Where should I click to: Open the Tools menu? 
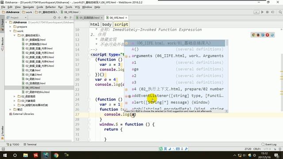(x=69, y=7)
